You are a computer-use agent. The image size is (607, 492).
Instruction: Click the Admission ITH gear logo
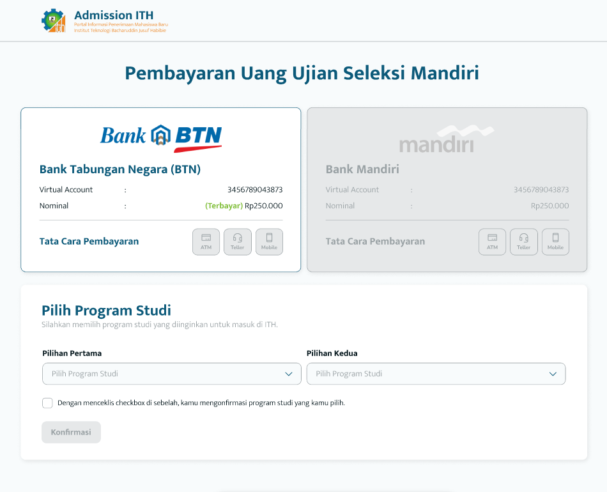[54, 21]
